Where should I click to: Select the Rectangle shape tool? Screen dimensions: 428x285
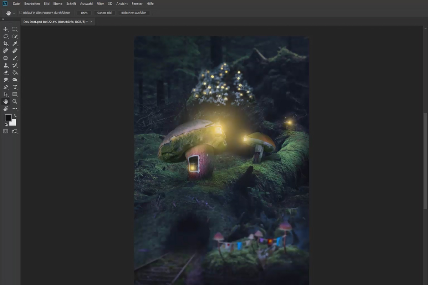click(x=15, y=94)
